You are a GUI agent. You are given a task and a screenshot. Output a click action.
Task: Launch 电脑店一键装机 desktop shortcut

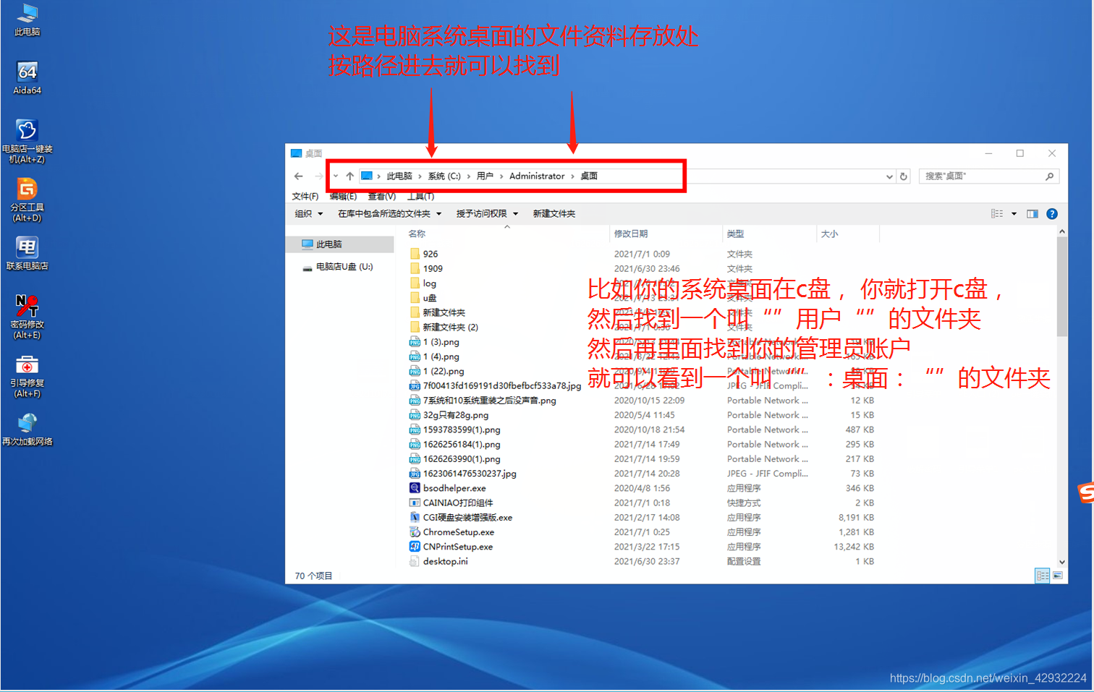tap(27, 142)
